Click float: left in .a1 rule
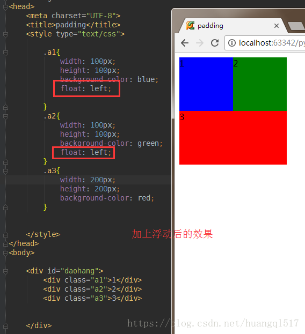This screenshot has height=334, width=305. click(x=86, y=88)
